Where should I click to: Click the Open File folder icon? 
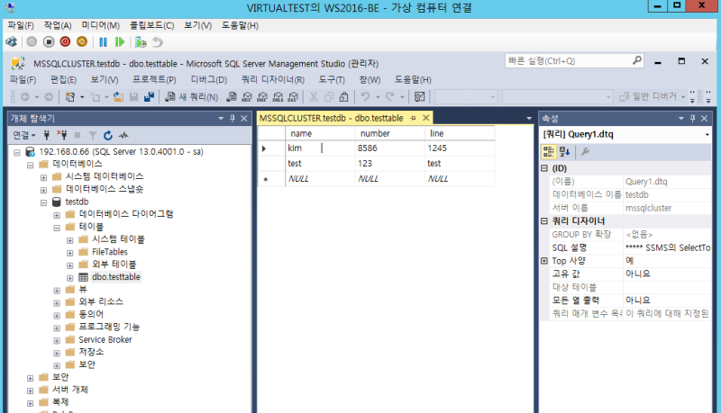coord(119,97)
